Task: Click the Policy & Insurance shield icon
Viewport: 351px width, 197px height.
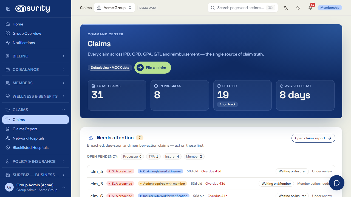Action: click(x=8, y=161)
